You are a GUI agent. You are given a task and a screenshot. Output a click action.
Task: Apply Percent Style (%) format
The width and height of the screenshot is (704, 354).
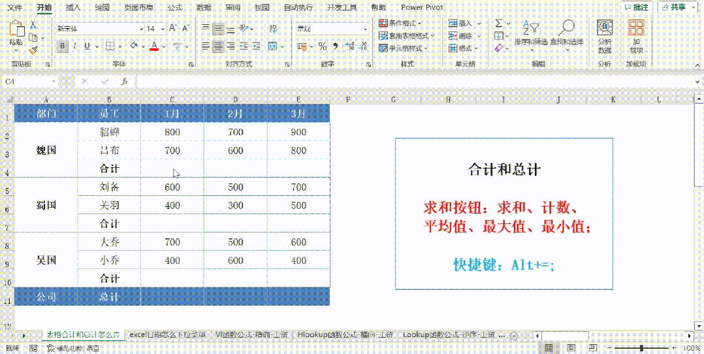(x=323, y=46)
